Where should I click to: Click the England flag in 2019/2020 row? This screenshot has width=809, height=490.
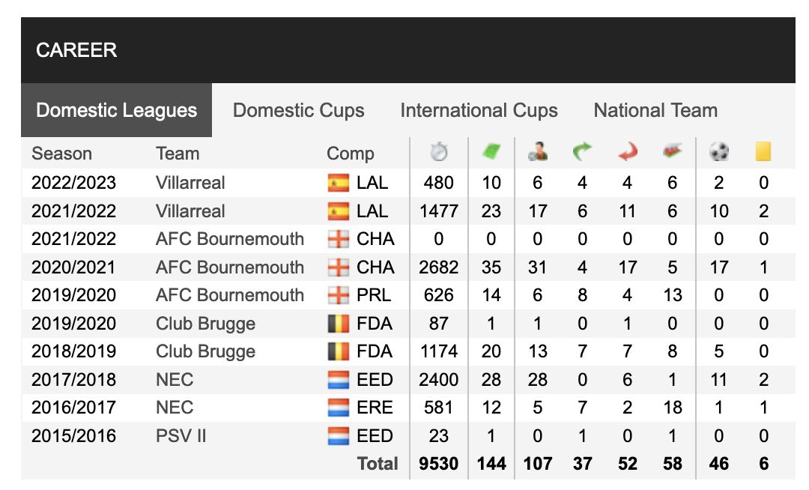pos(339,295)
